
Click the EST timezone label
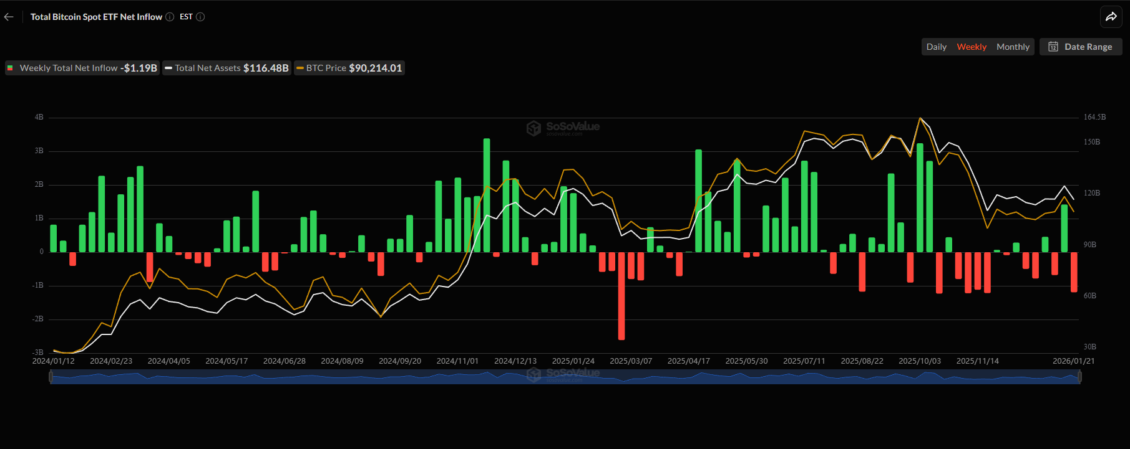tap(186, 17)
